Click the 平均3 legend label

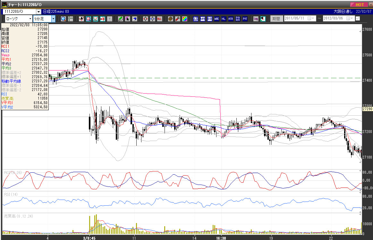pyautogui.click(x=6, y=68)
